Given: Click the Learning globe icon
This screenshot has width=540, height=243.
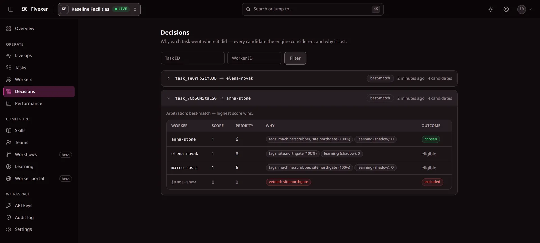Looking at the screenshot, I should pyautogui.click(x=9, y=167).
